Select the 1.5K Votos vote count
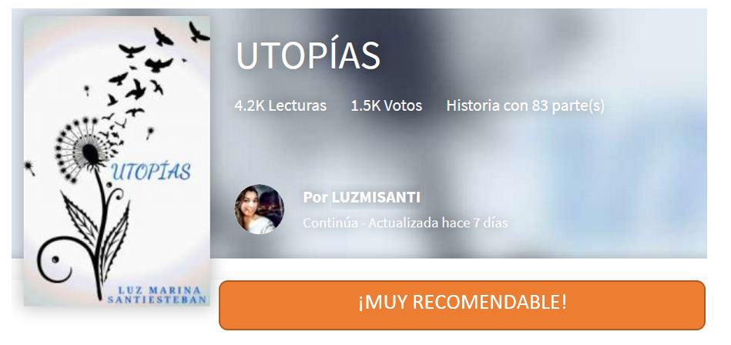The image size is (731, 345). 387,106
